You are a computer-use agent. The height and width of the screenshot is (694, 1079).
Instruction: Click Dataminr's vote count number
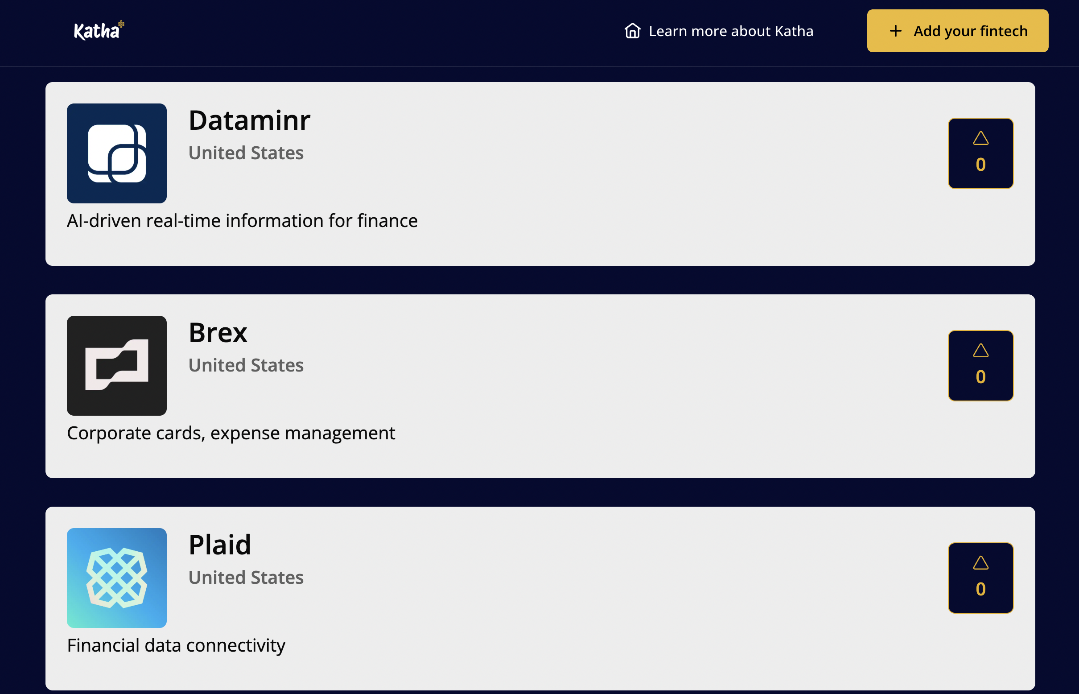click(x=980, y=165)
